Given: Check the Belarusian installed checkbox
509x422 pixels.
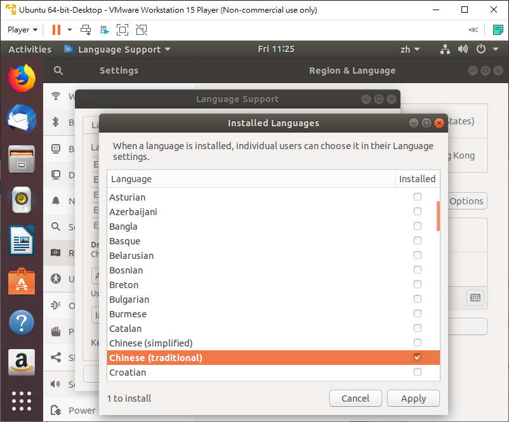Looking at the screenshot, I should [418, 255].
